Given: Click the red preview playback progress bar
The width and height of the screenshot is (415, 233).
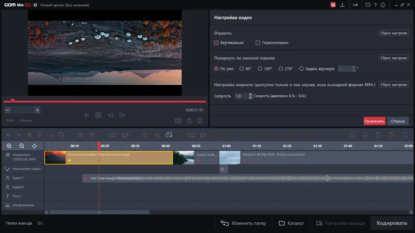Looking at the screenshot, I should click(105, 101).
